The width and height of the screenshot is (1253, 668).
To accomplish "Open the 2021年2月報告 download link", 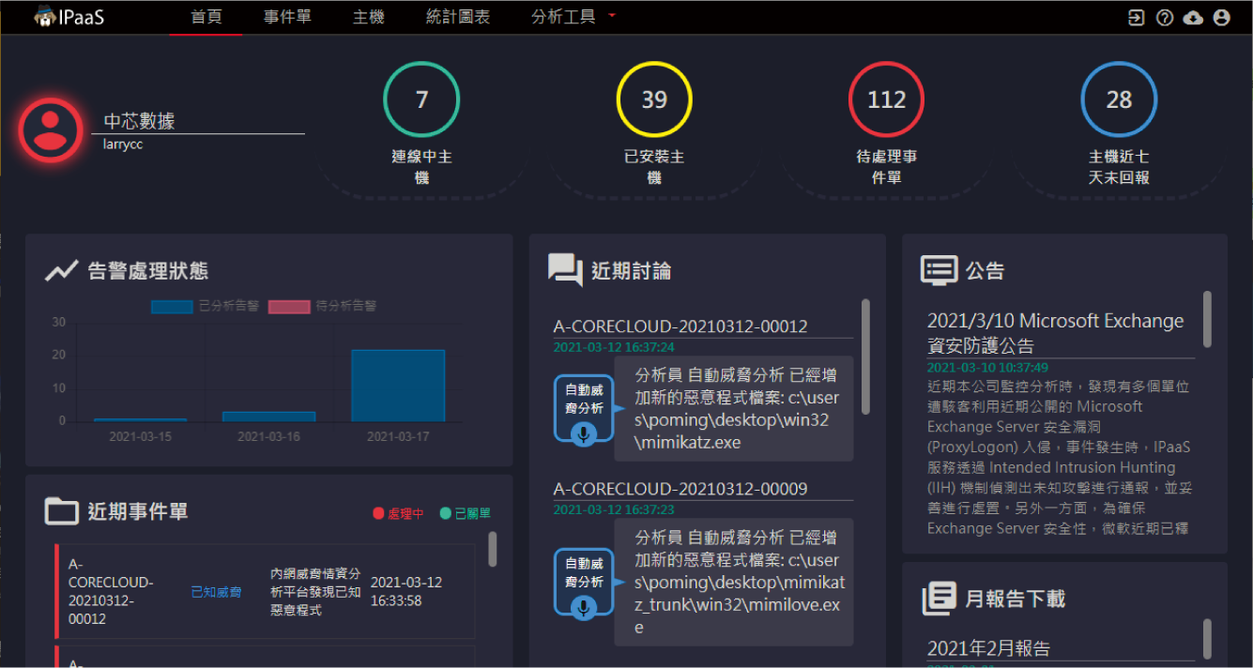I will 988,647.
